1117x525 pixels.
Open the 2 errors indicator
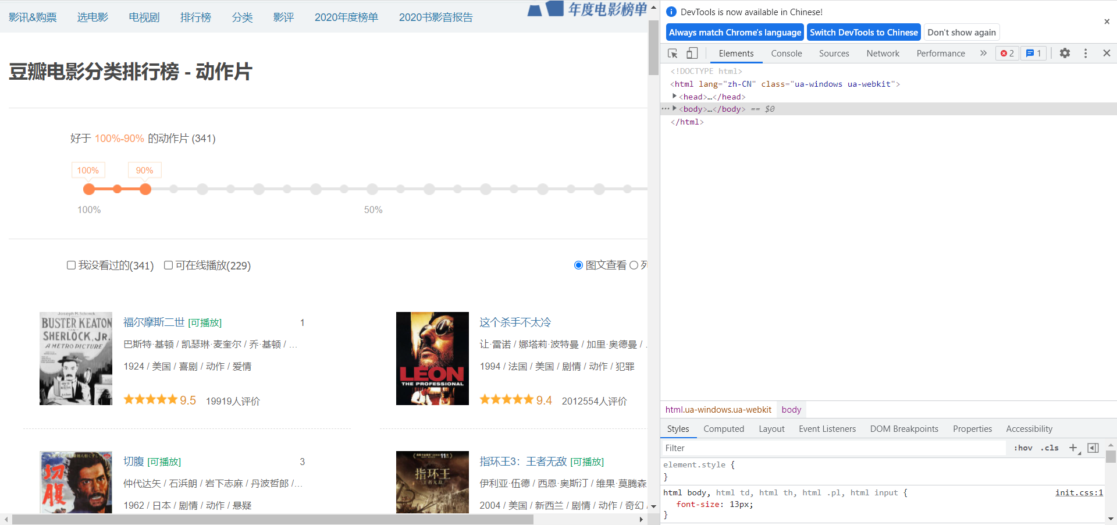[1007, 53]
